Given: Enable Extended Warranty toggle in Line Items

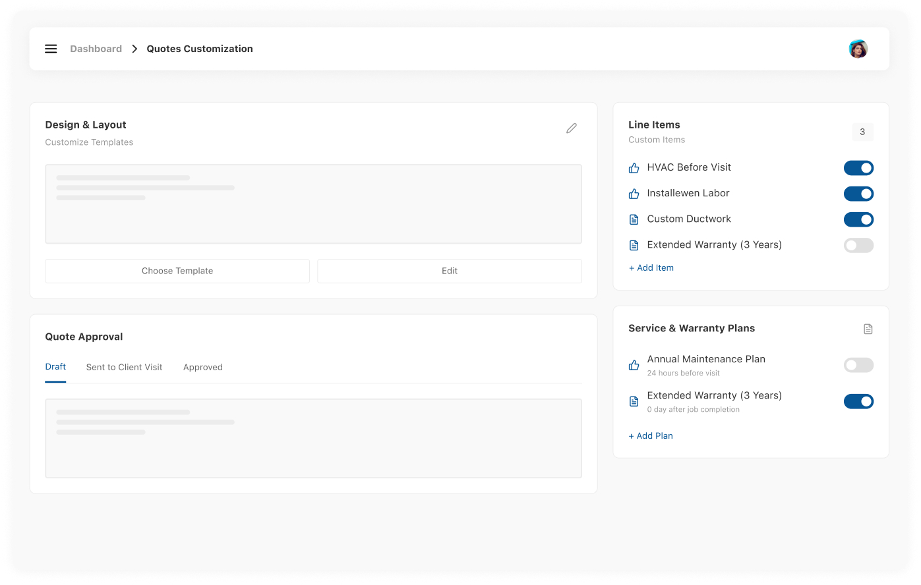Looking at the screenshot, I should tap(858, 245).
